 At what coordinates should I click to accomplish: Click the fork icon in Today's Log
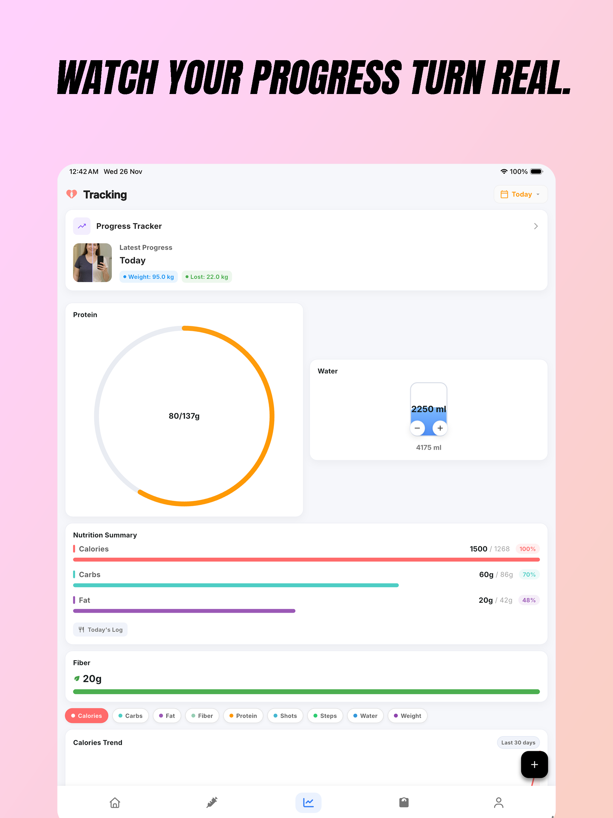click(81, 629)
